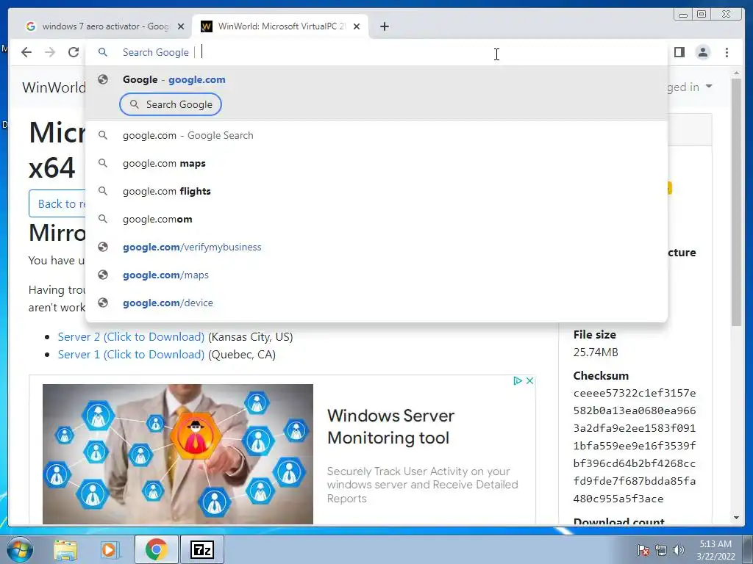Open the volume speaker tray icon

[679, 550]
